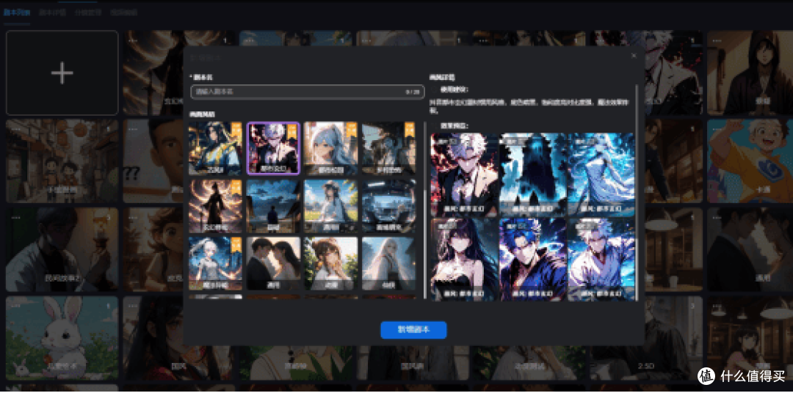
Task: Click the 新增剧本 blue button
Action: point(413,330)
